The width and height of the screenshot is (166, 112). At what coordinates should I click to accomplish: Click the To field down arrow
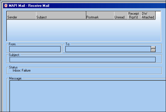coord(153,51)
